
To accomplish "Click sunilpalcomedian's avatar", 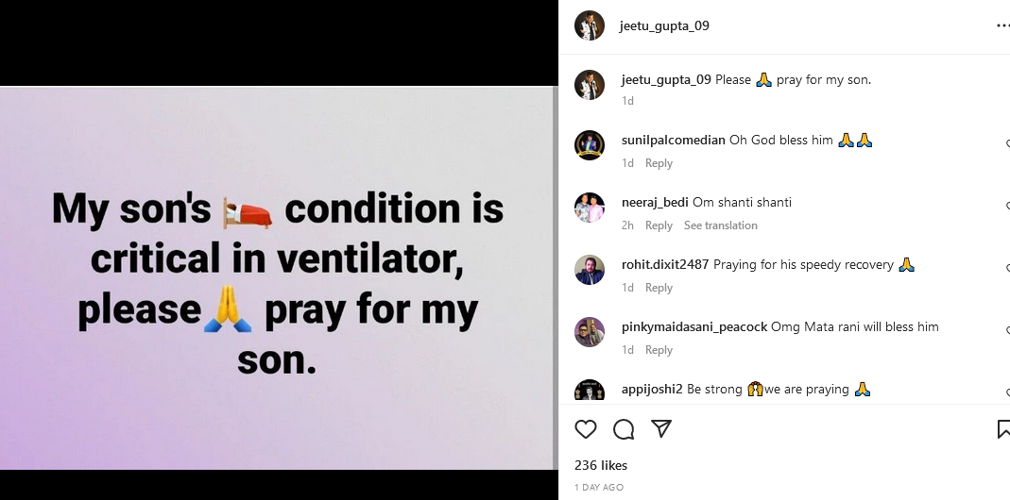I will (x=590, y=145).
